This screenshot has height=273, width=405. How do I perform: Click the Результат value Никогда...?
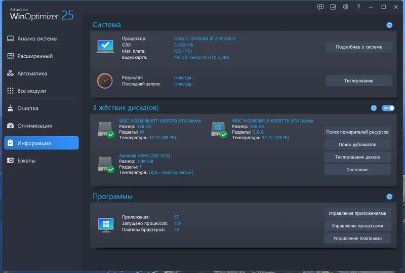click(184, 77)
